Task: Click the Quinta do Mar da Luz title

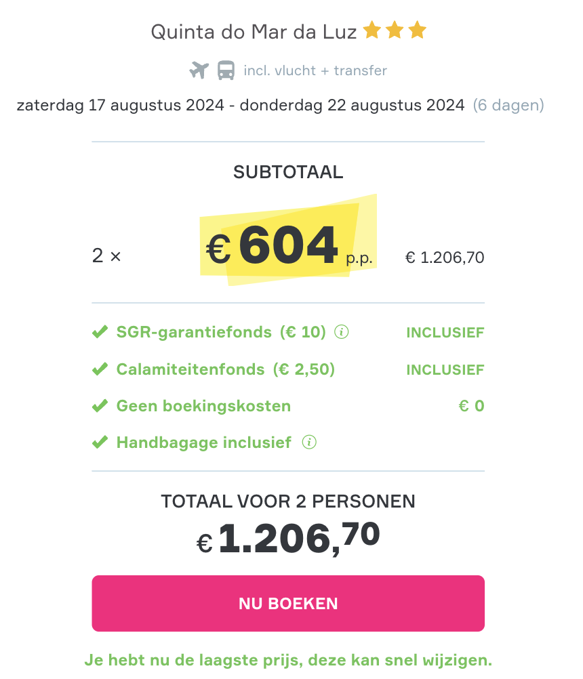Action: [254, 32]
